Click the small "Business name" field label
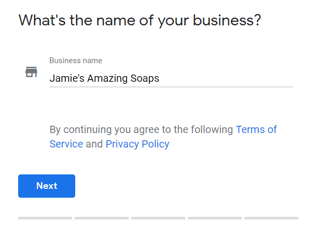The height and width of the screenshot is (236, 317). coord(76,61)
